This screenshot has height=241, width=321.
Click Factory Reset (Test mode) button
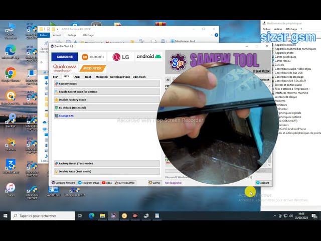[x=107, y=163]
